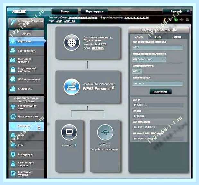Focus the WPA-PSK key password field
Image resolution: width=199 pixels, height=185 pixels.
point(157,83)
